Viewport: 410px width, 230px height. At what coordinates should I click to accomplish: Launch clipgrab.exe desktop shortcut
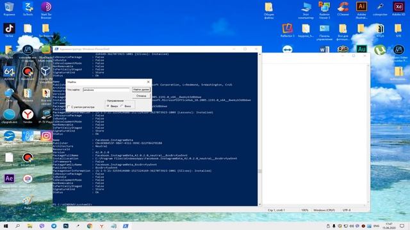(x=9, y=116)
